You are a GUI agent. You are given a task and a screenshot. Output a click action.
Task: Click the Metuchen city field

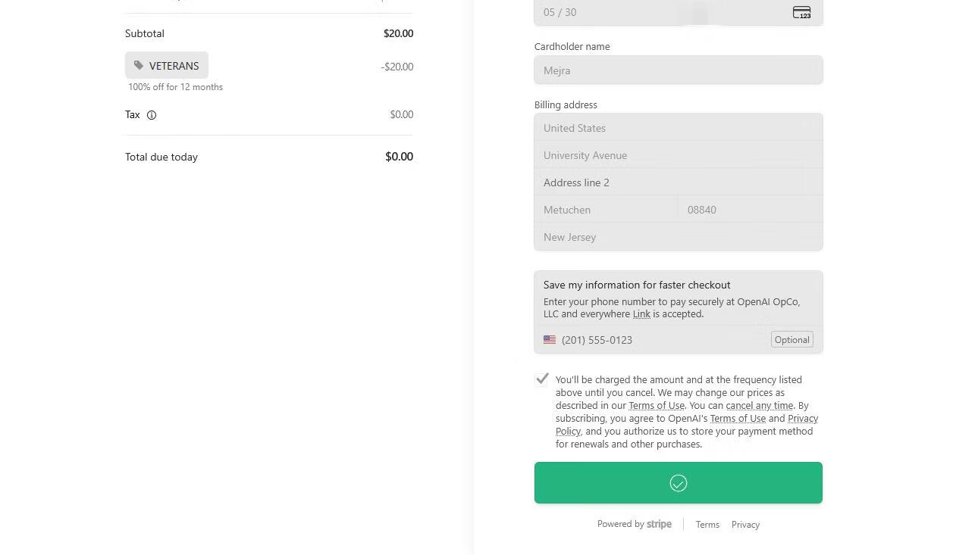(x=606, y=210)
